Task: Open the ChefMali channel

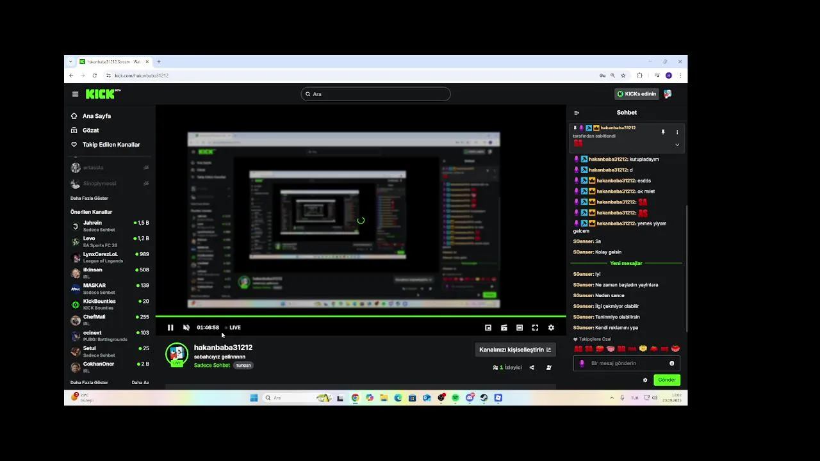Action: pos(110,320)
